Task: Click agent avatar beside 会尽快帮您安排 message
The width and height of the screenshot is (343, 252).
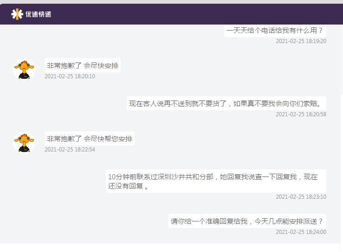Action: [x=24, y=142]
